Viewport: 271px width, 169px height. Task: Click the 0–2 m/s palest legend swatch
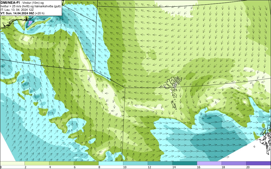pos(12,163)
